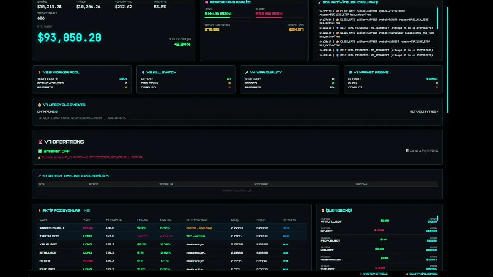This screenshot has width=493, height=277.
Task: Click the V7 Lifecycle Events header icon
Action: (39, 105)
